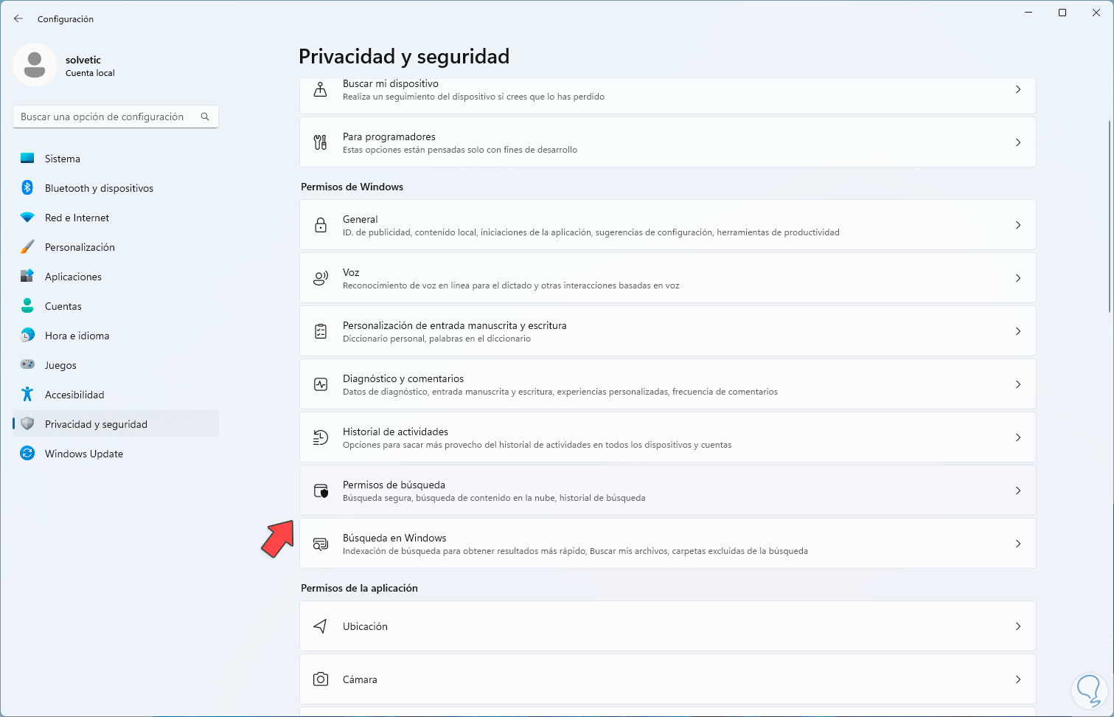
Task: Click the settings search input field
Action: 108,117
